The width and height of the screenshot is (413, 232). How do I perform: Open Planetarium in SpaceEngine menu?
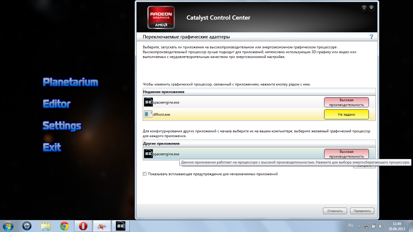(x=71, y=82)
